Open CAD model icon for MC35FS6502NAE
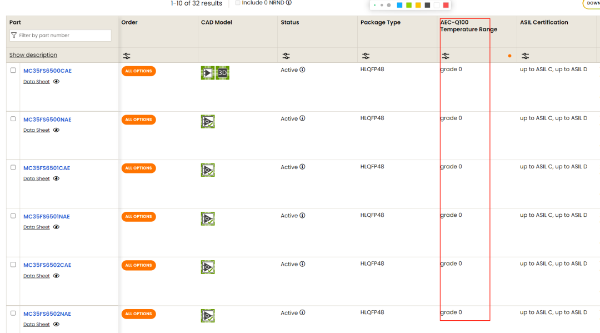The width and height of the screenshot is (600, 333). pos(208,316)
